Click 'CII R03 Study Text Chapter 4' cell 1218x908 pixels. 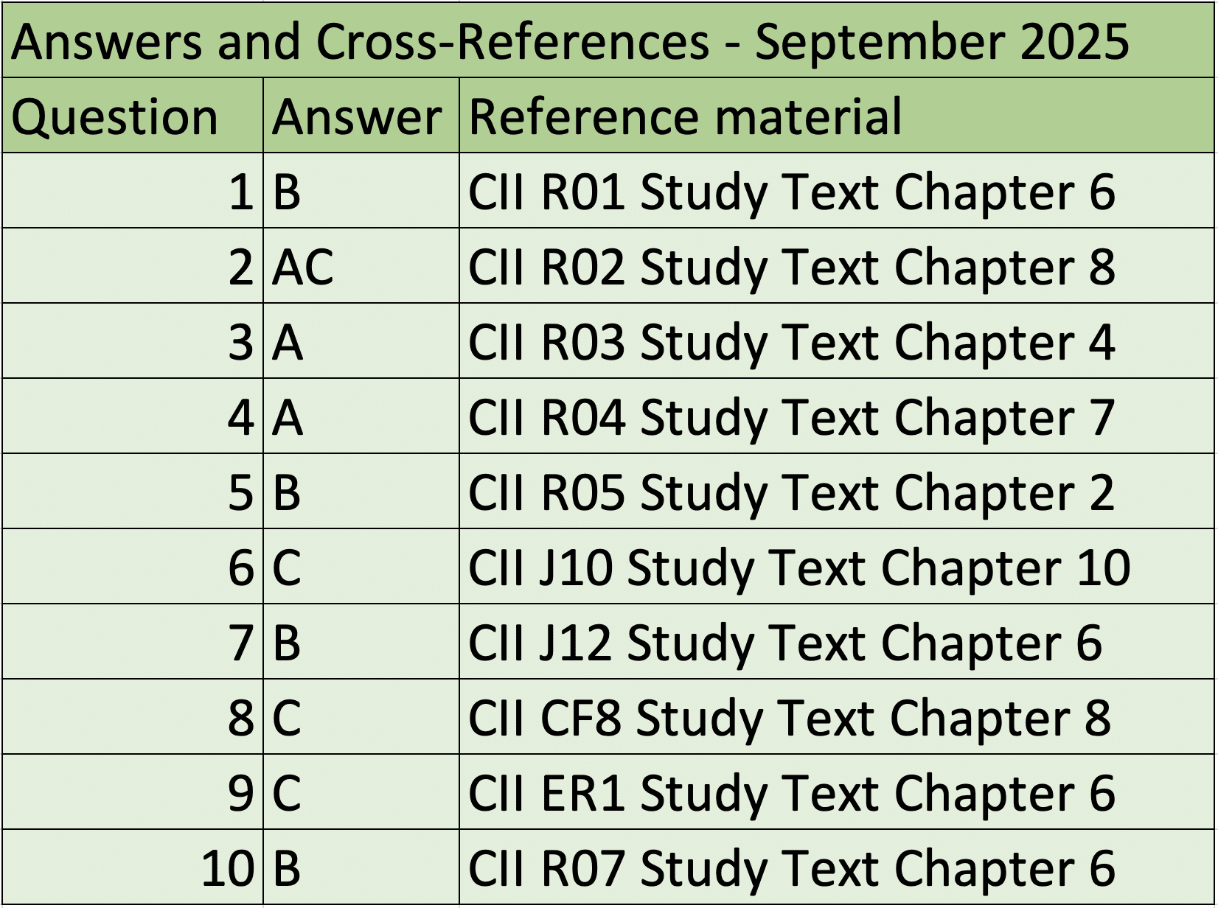[x=835, y=342]
